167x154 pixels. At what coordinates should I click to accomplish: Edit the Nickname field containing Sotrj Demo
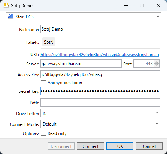[100, 29]
